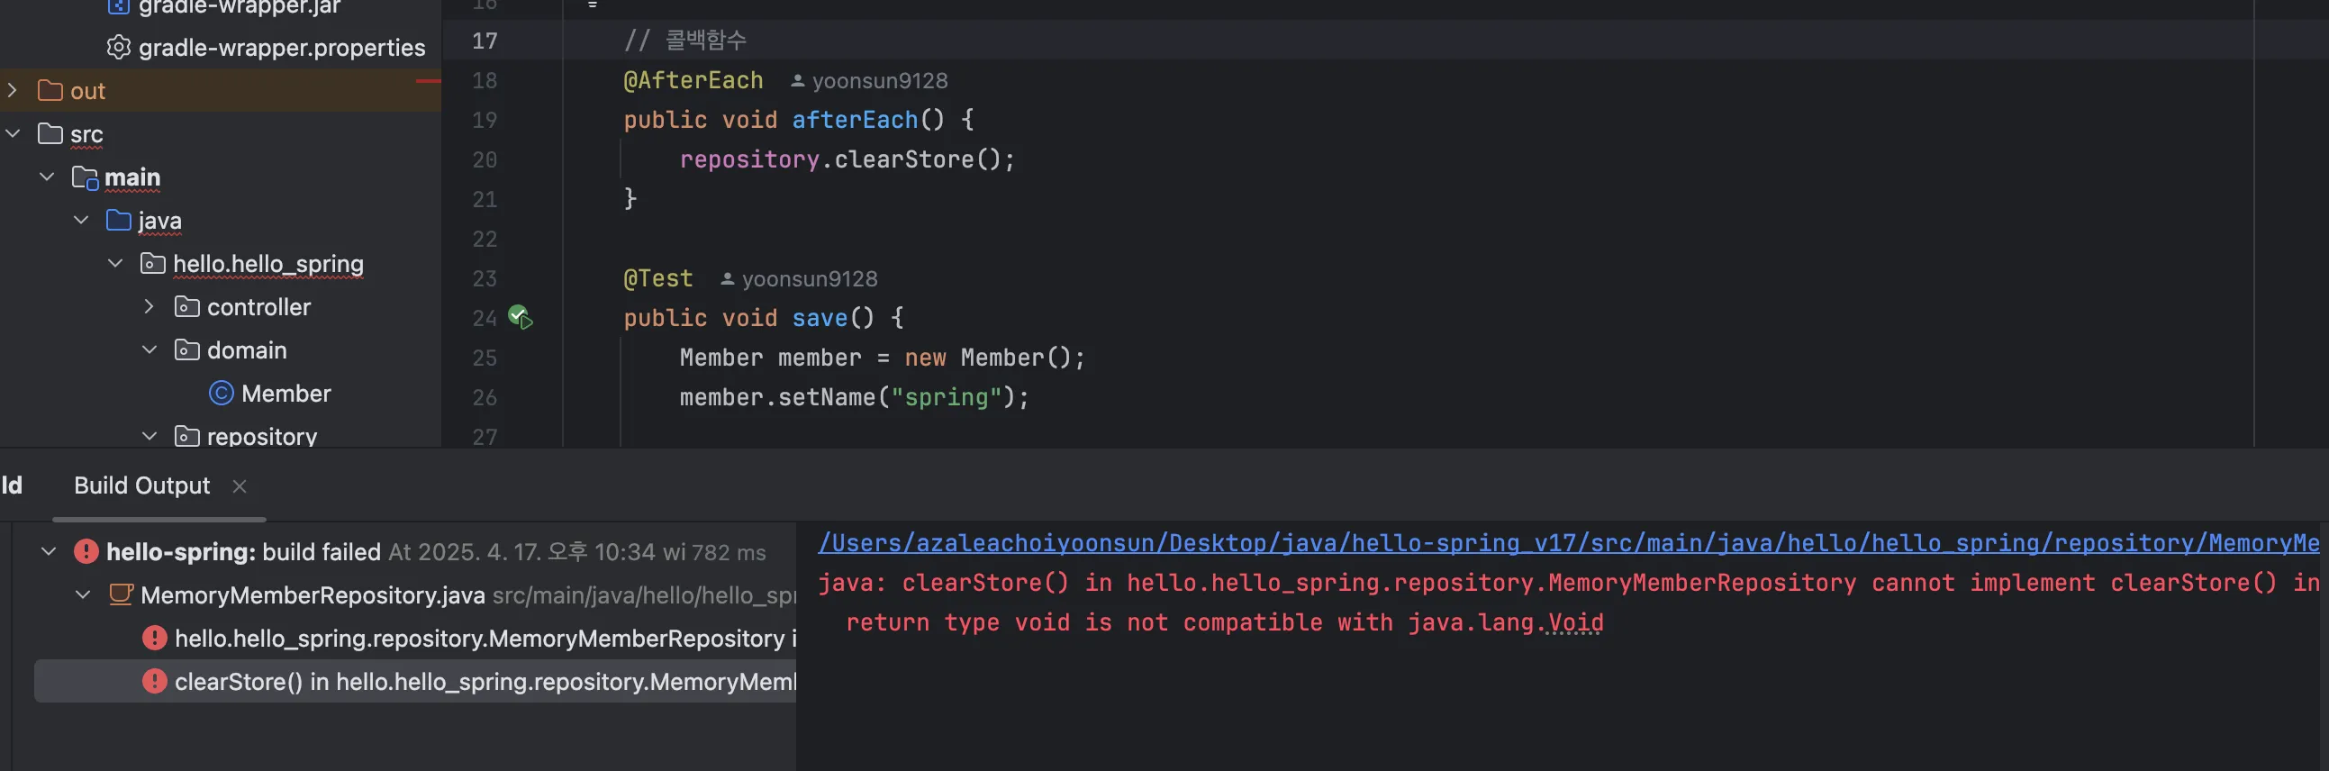Click the MemoryMemberRepository.java file icon
2329x771 pixels.
pos(121,594)
